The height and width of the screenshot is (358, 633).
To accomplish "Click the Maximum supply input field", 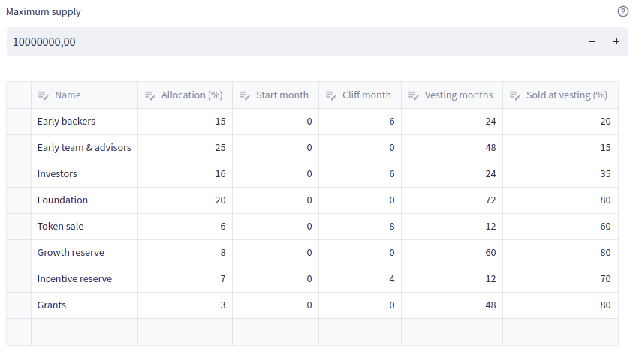I will click(293, 42).
